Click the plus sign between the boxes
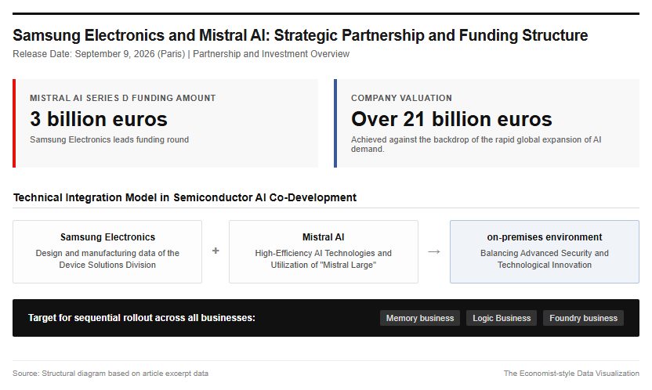The image size is (652, 390). pyautogui.click(x=216, y=251)
